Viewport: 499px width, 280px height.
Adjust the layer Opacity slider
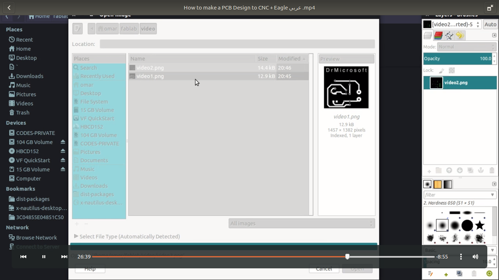(x=457, y=58)
